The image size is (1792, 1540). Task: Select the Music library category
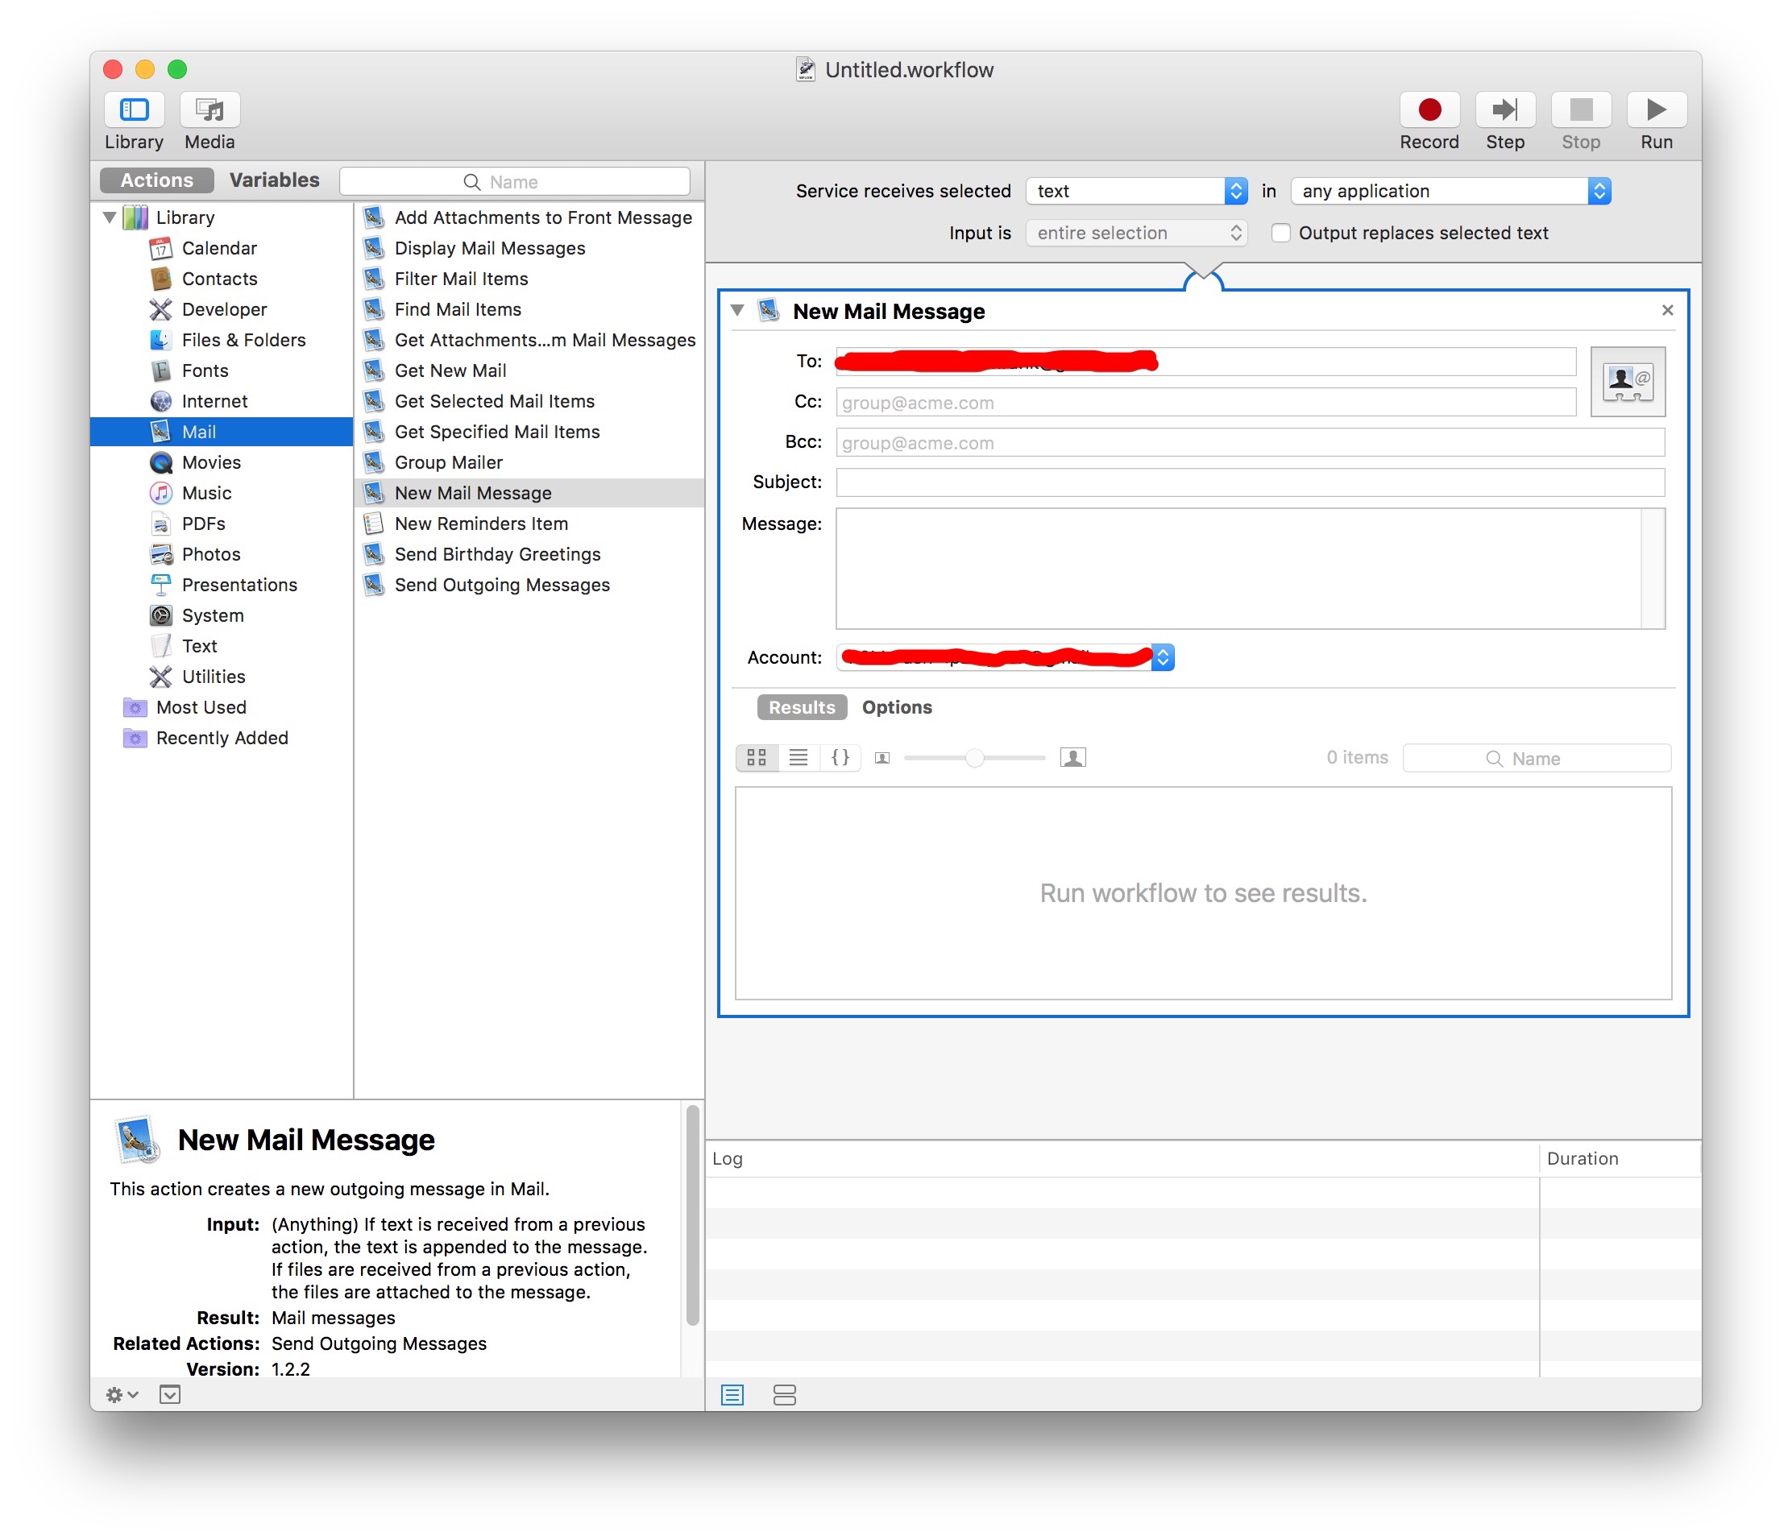pyautogui.click(x=207, y=493)
